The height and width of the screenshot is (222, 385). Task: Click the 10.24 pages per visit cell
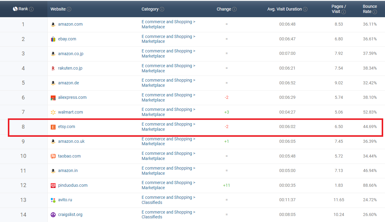(x=339, y=214)
